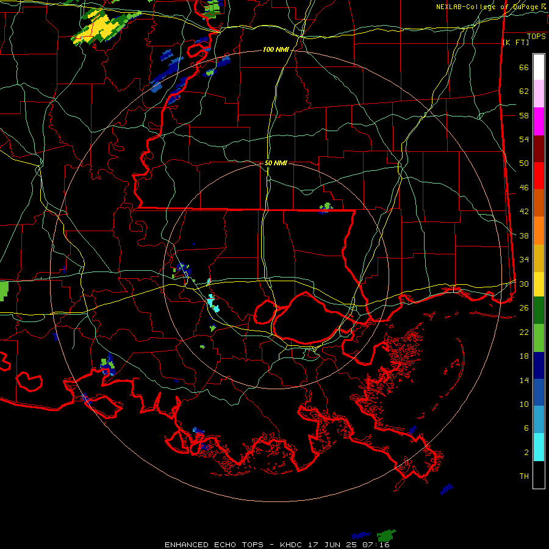Screen dimensions: 549x549
Task: Click the 38 value on the legend
Action: click(x=524, y=235)
